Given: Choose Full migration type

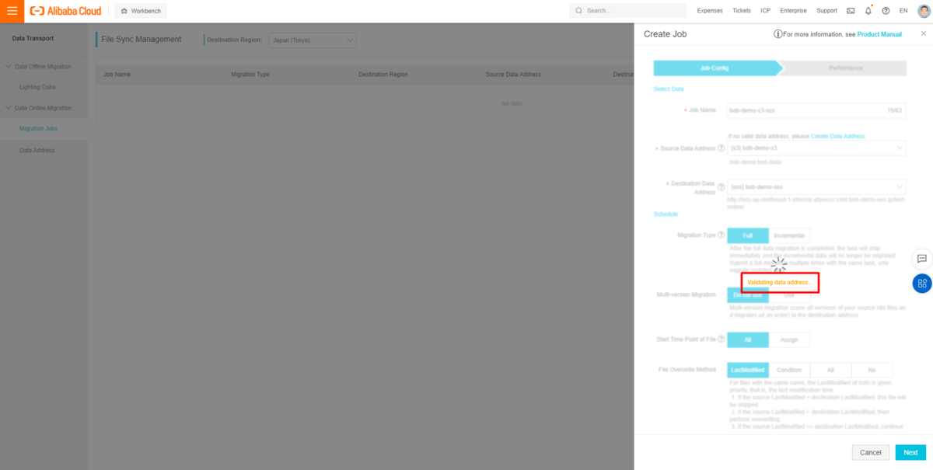Looking at the screenshot, I should (x=748, y=235).
